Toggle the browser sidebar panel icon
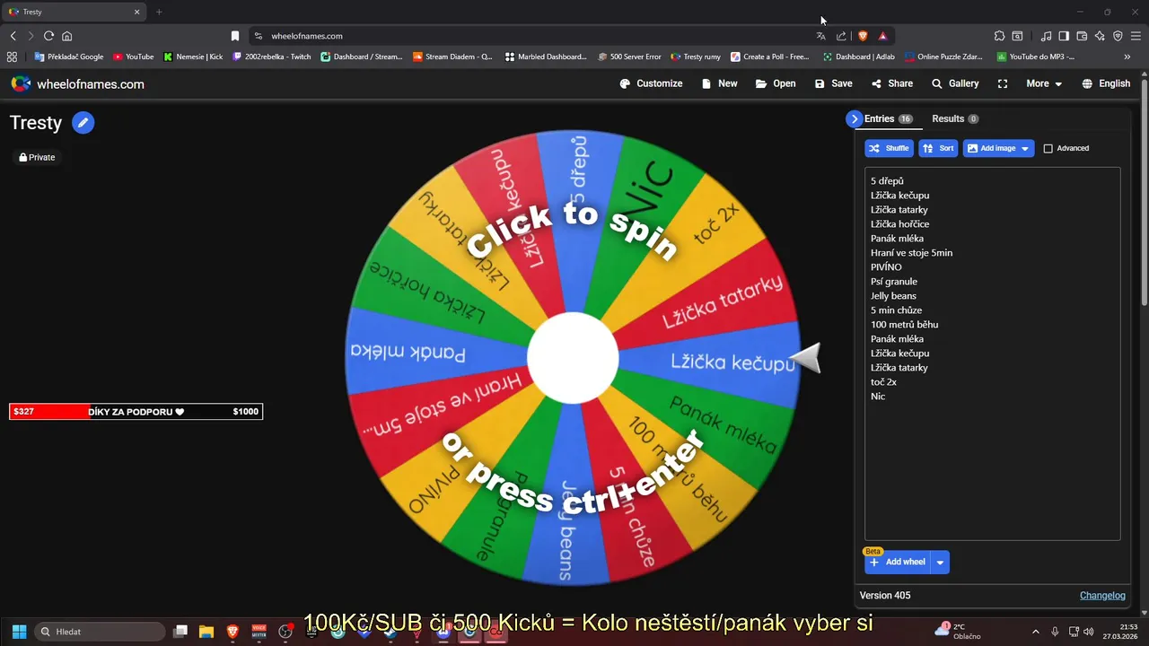The width and height of the screenshot is (1149, 646). [1064, 36]
